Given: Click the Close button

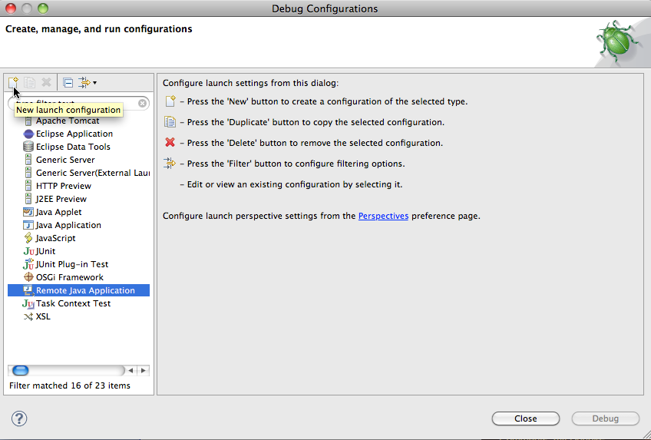Looking at the screenshot, I should [526, 418].
